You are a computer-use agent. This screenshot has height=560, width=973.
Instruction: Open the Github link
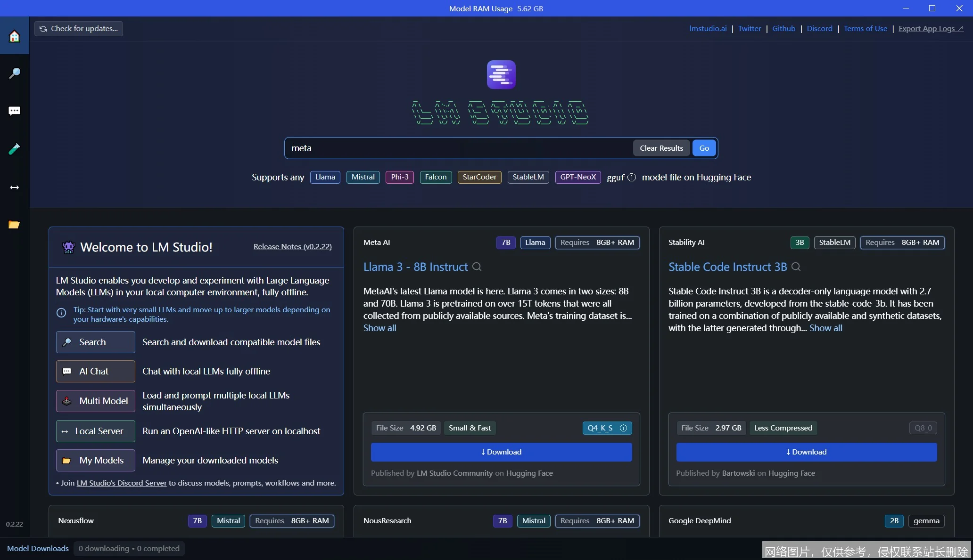[x=784, y=29]
